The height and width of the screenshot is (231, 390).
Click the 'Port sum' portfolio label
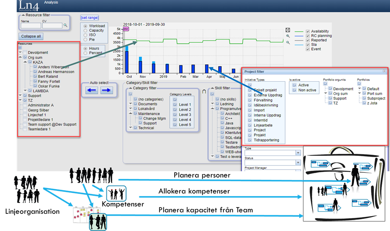[375, 94]
